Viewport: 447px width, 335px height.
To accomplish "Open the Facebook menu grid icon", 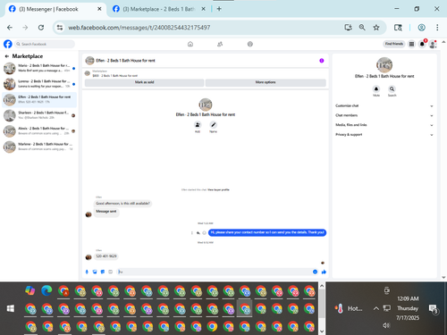I will 411,44.
